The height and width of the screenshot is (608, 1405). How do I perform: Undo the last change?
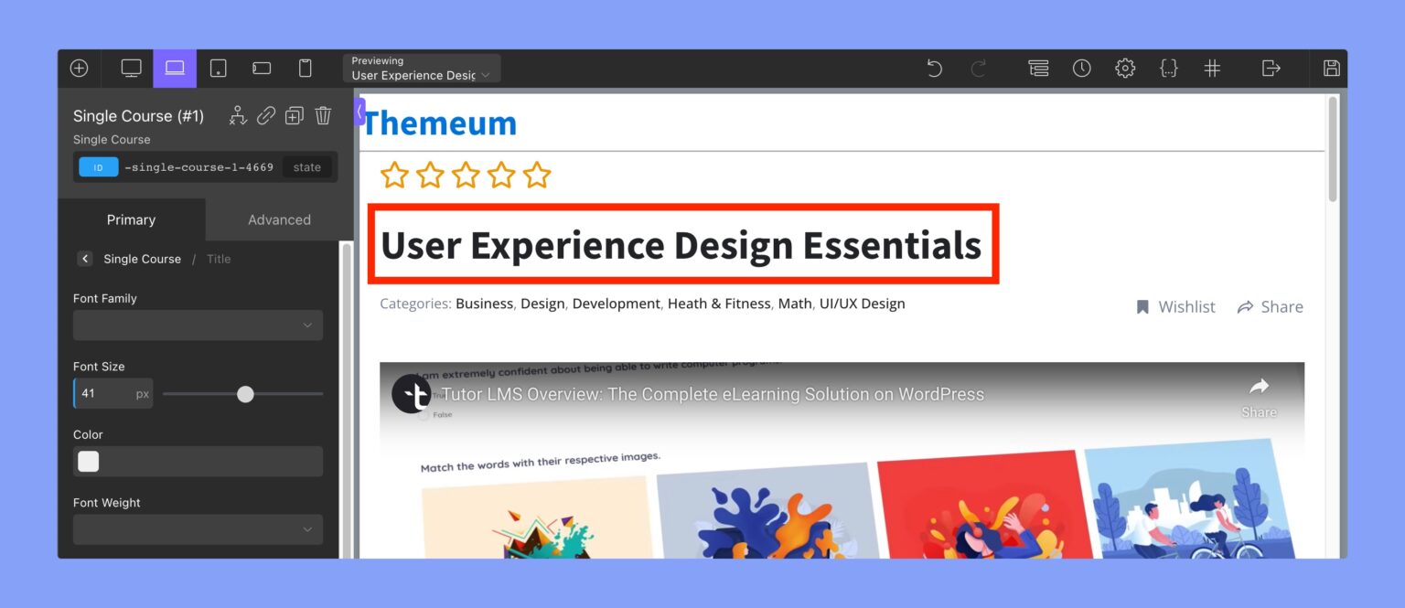[x=934, y=68]
